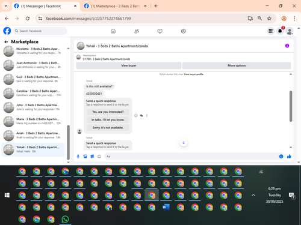The height and width of the screenshot is (225, 301).
Task: Send 'In talks. I'll let you know.' response
Action: coord(108,119)
